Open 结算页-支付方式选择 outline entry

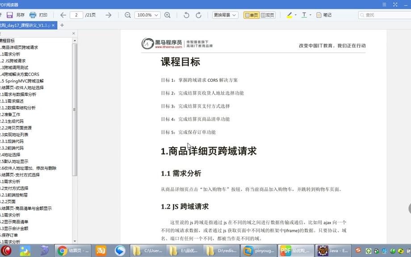click(x=20, y=175)
